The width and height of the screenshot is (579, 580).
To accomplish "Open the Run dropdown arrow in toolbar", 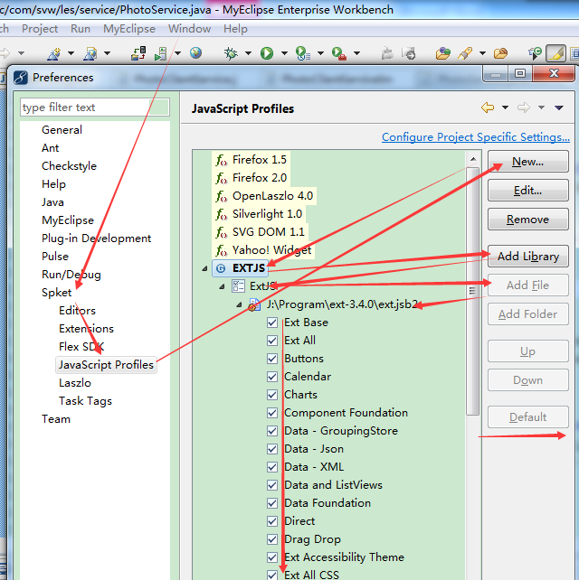I will click(x=284, y=53).
